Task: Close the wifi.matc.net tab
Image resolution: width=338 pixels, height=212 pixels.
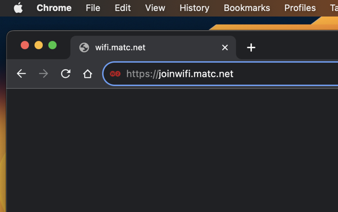Action: coord(225,48)
